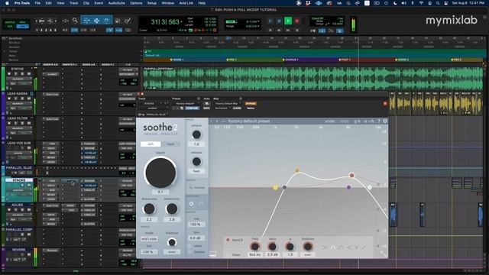The width and height of the screenshot is (489, 275).
Task: Select the Zoomer magnifier tool
Action: [75, 21]
